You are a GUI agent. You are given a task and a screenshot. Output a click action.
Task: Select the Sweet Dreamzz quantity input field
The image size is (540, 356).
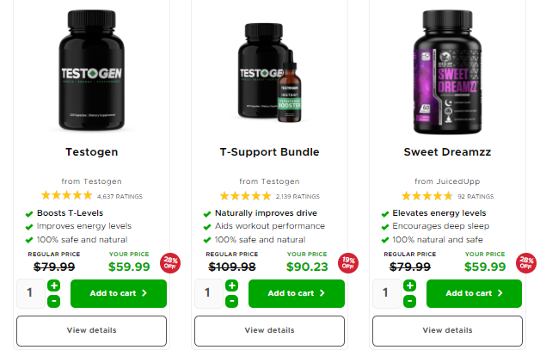387,293
